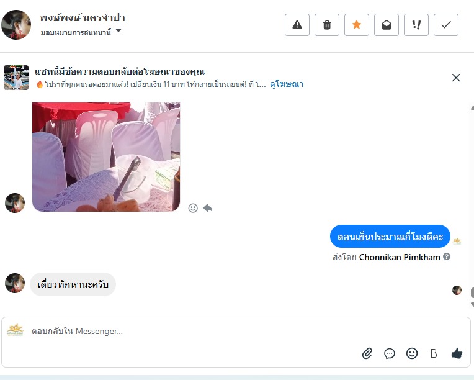Expand the assign conversation dropdown arrow
Screen dimensions: 474x380
118,30
